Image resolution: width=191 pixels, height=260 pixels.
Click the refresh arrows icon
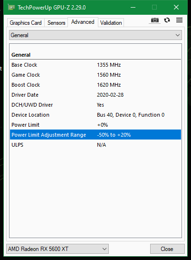tap(167, 20)
